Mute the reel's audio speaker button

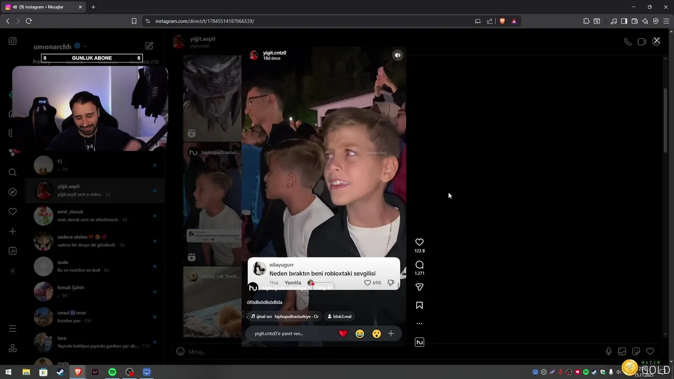[398, 55]
